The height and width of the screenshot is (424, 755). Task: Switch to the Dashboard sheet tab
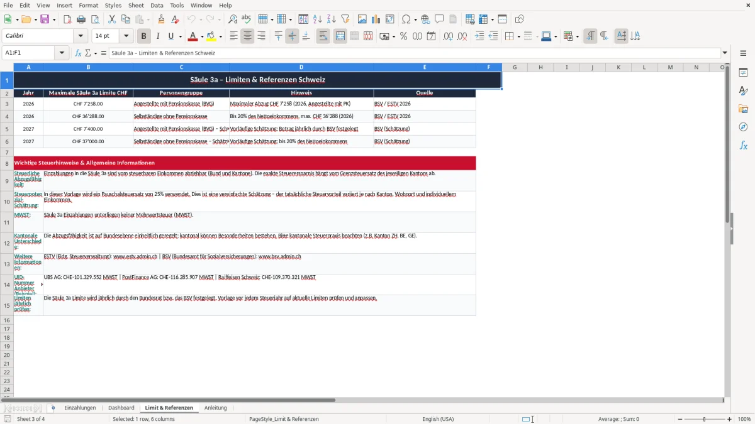121,408
